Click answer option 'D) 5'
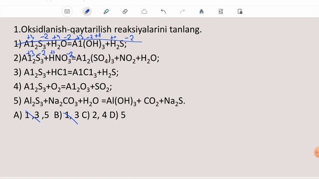This screenshot has height=179, width=319. [118, 115]
